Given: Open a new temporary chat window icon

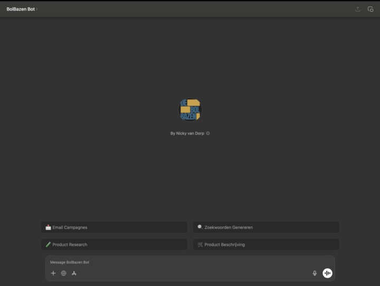Looking at the screenshot, I should tap(370, 9).
